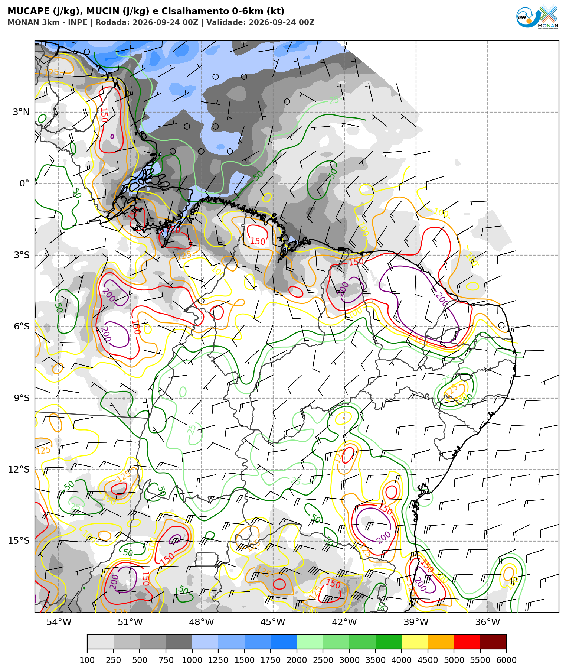Select the 36°W longitude axis label

(487, 622)
